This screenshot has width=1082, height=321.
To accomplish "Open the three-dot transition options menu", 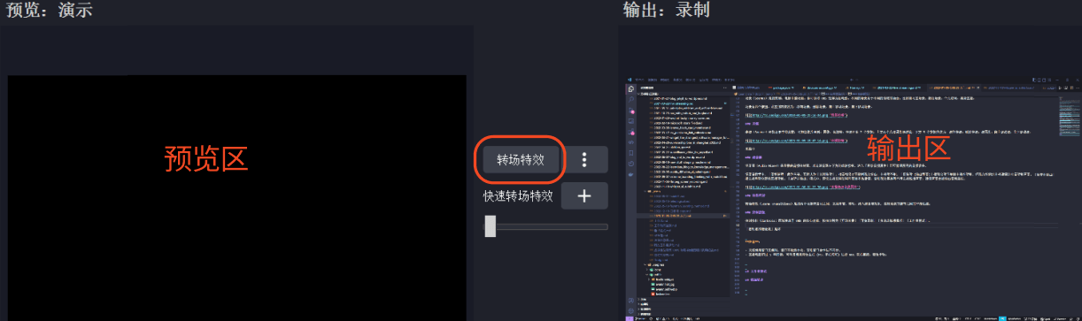I will click(x=584, y=159).
